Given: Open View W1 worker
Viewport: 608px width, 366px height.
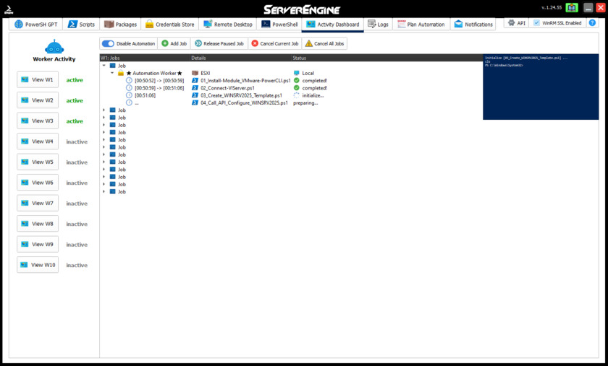Looking at the screenshot, I should pyautogui.click(x=38, y=79).
